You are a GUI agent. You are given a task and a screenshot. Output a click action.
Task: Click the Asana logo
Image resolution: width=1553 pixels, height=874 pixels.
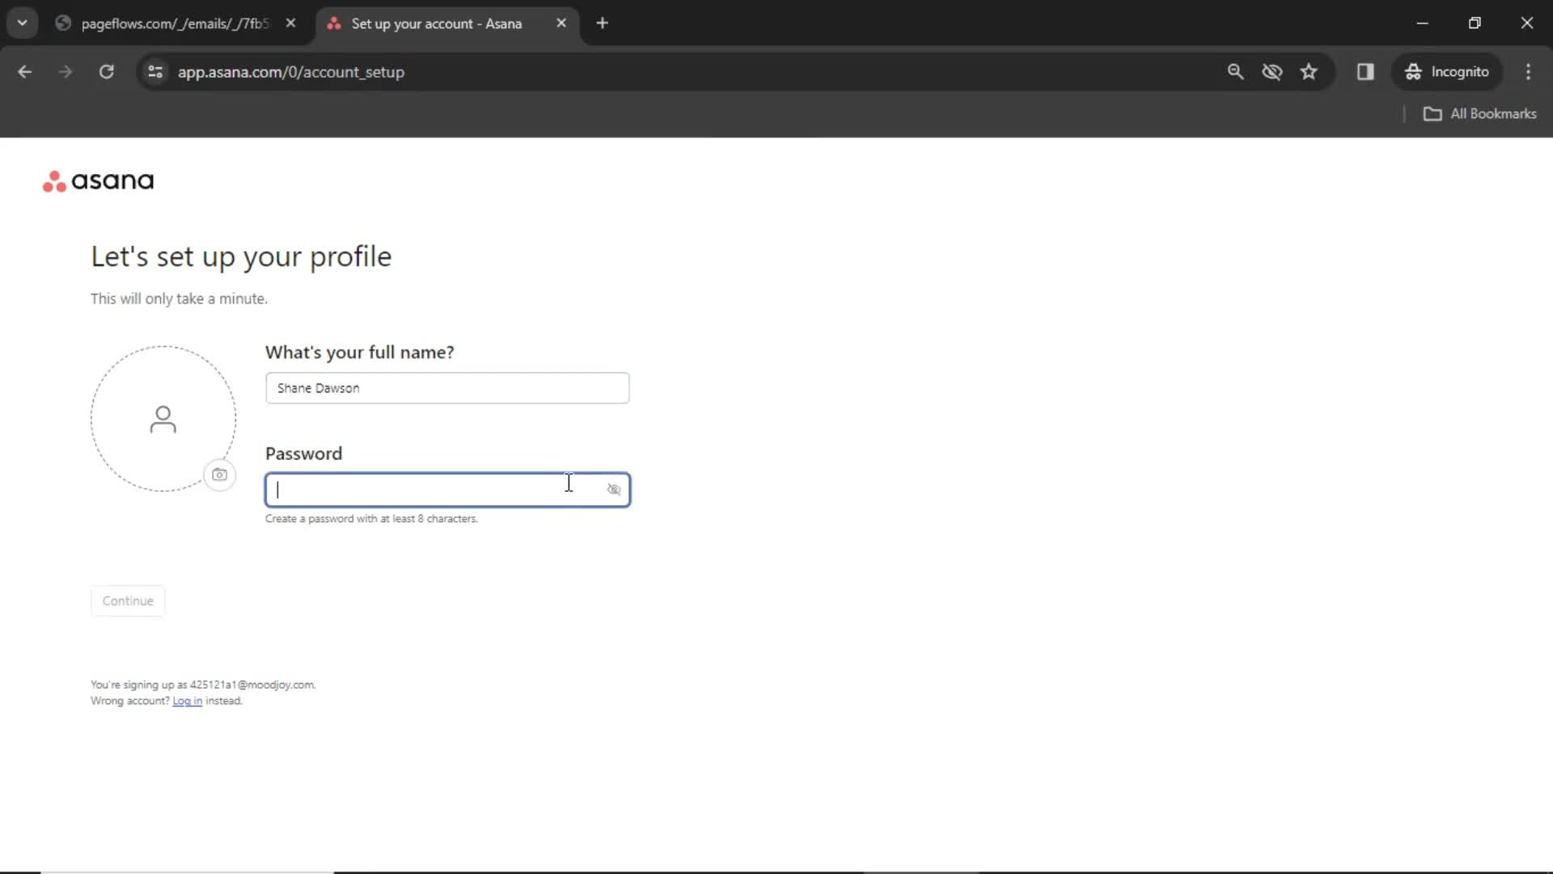tap(98, 180)
